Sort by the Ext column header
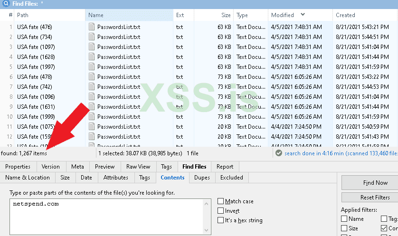Image resolution: width=398 pixels, height=236 pixels. (x=183, y=15)
